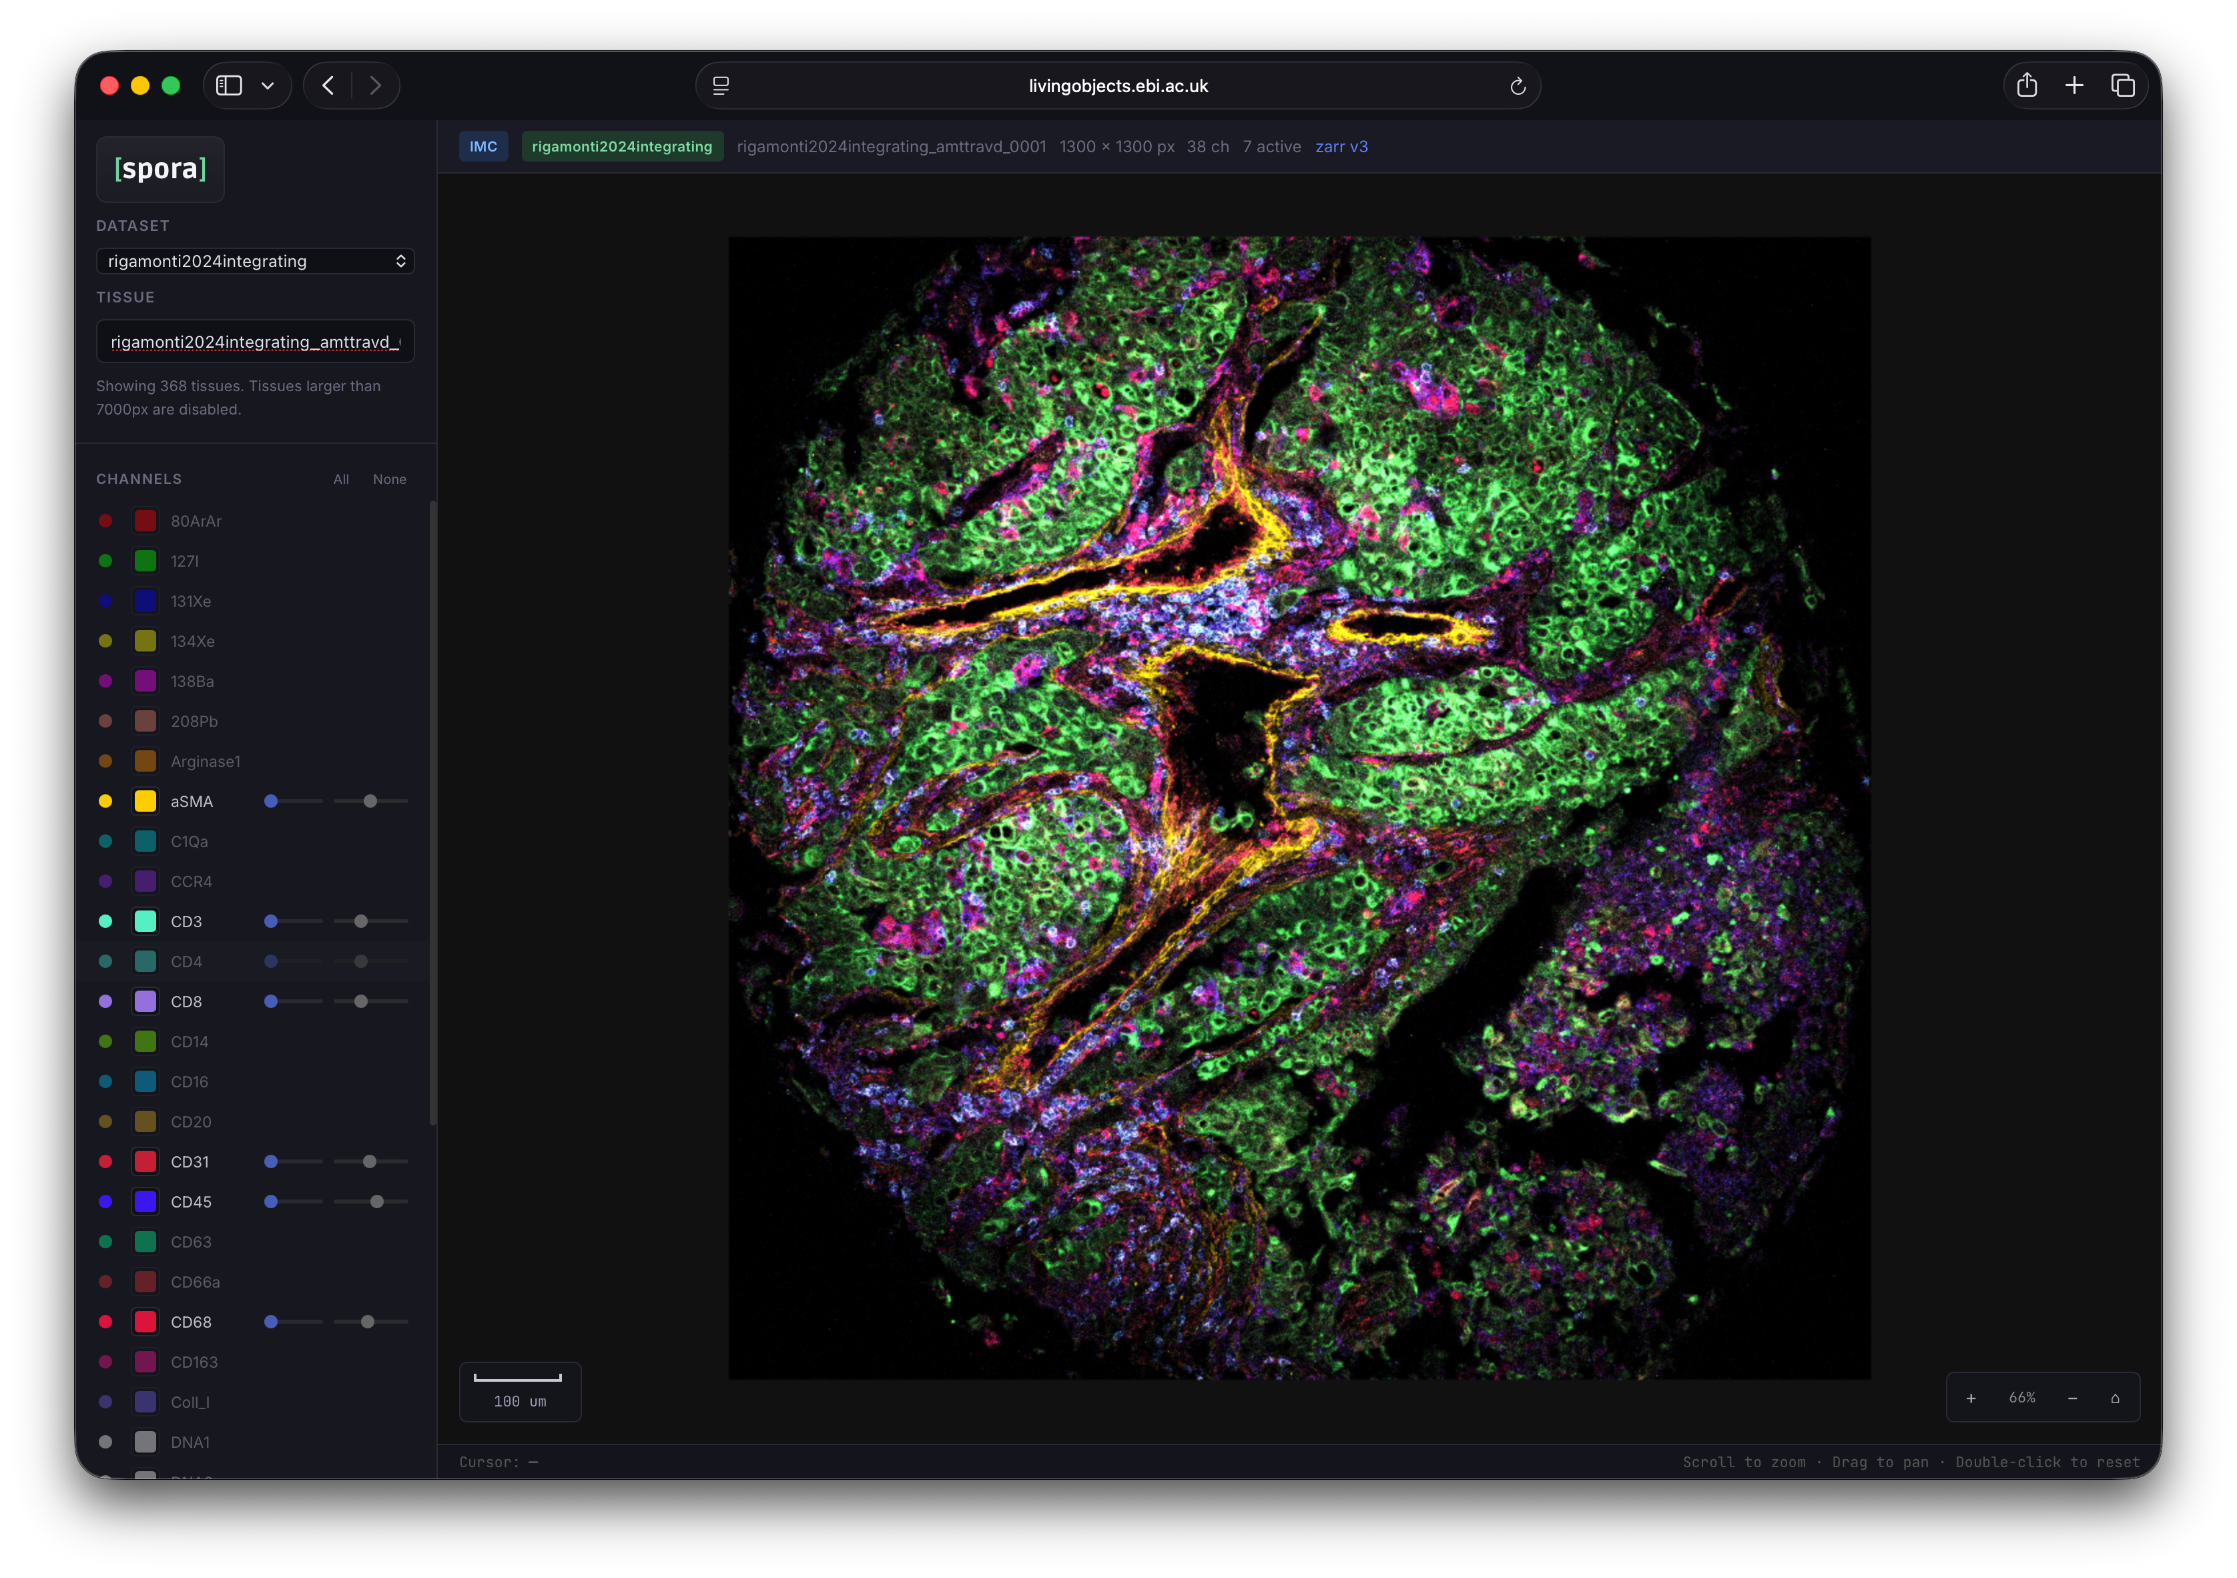This screenshot has width=2237, height=1578.
Task: Zoom out with the minus button
Action: [x=2072, y=1398]
